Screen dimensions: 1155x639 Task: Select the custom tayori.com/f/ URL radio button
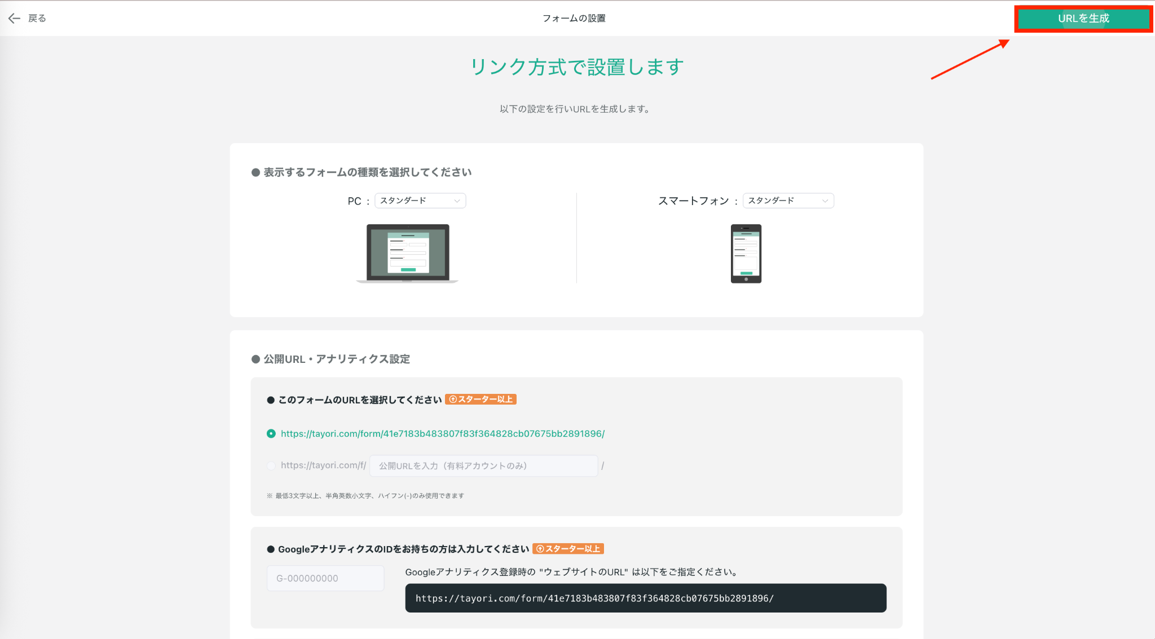(271, 465)
